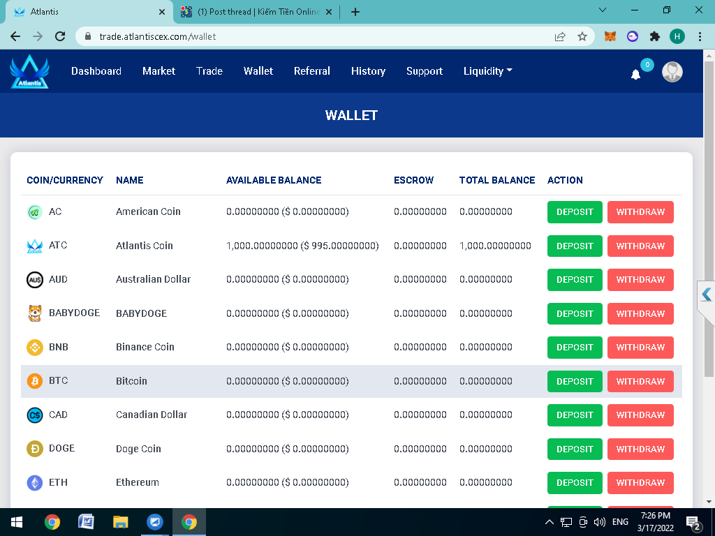Screen dimensions: 715x536
Task: Go back to previous page
Action: 15,36
